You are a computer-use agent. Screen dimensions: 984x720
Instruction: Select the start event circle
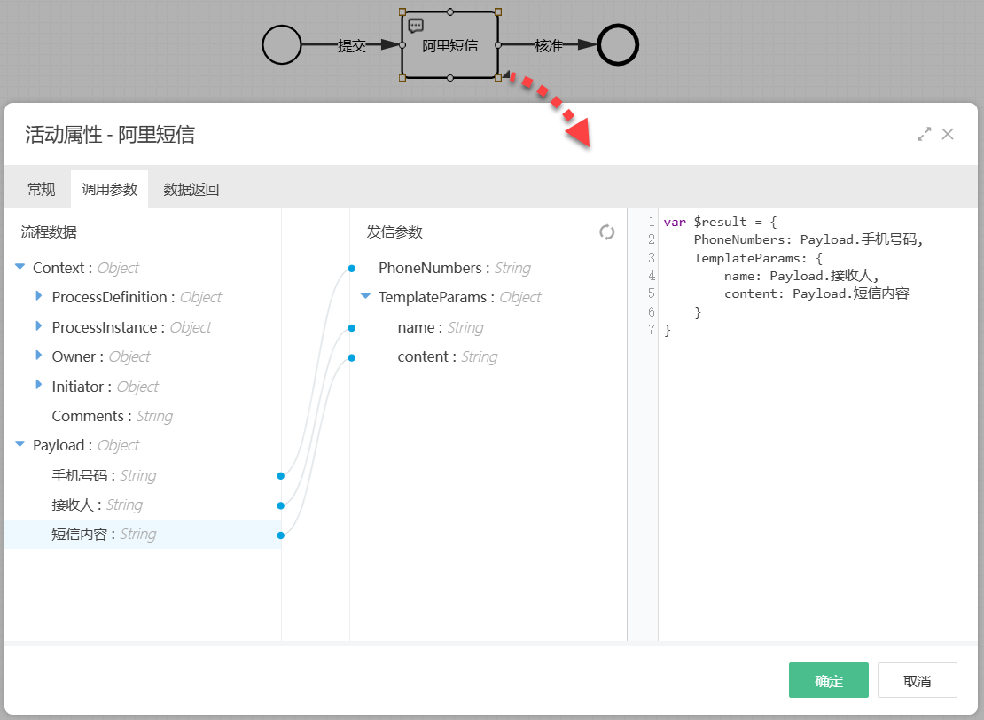click(282, 45)
